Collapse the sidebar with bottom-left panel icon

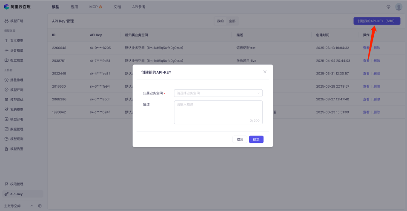pyautogui.click(x=40, y=206)
